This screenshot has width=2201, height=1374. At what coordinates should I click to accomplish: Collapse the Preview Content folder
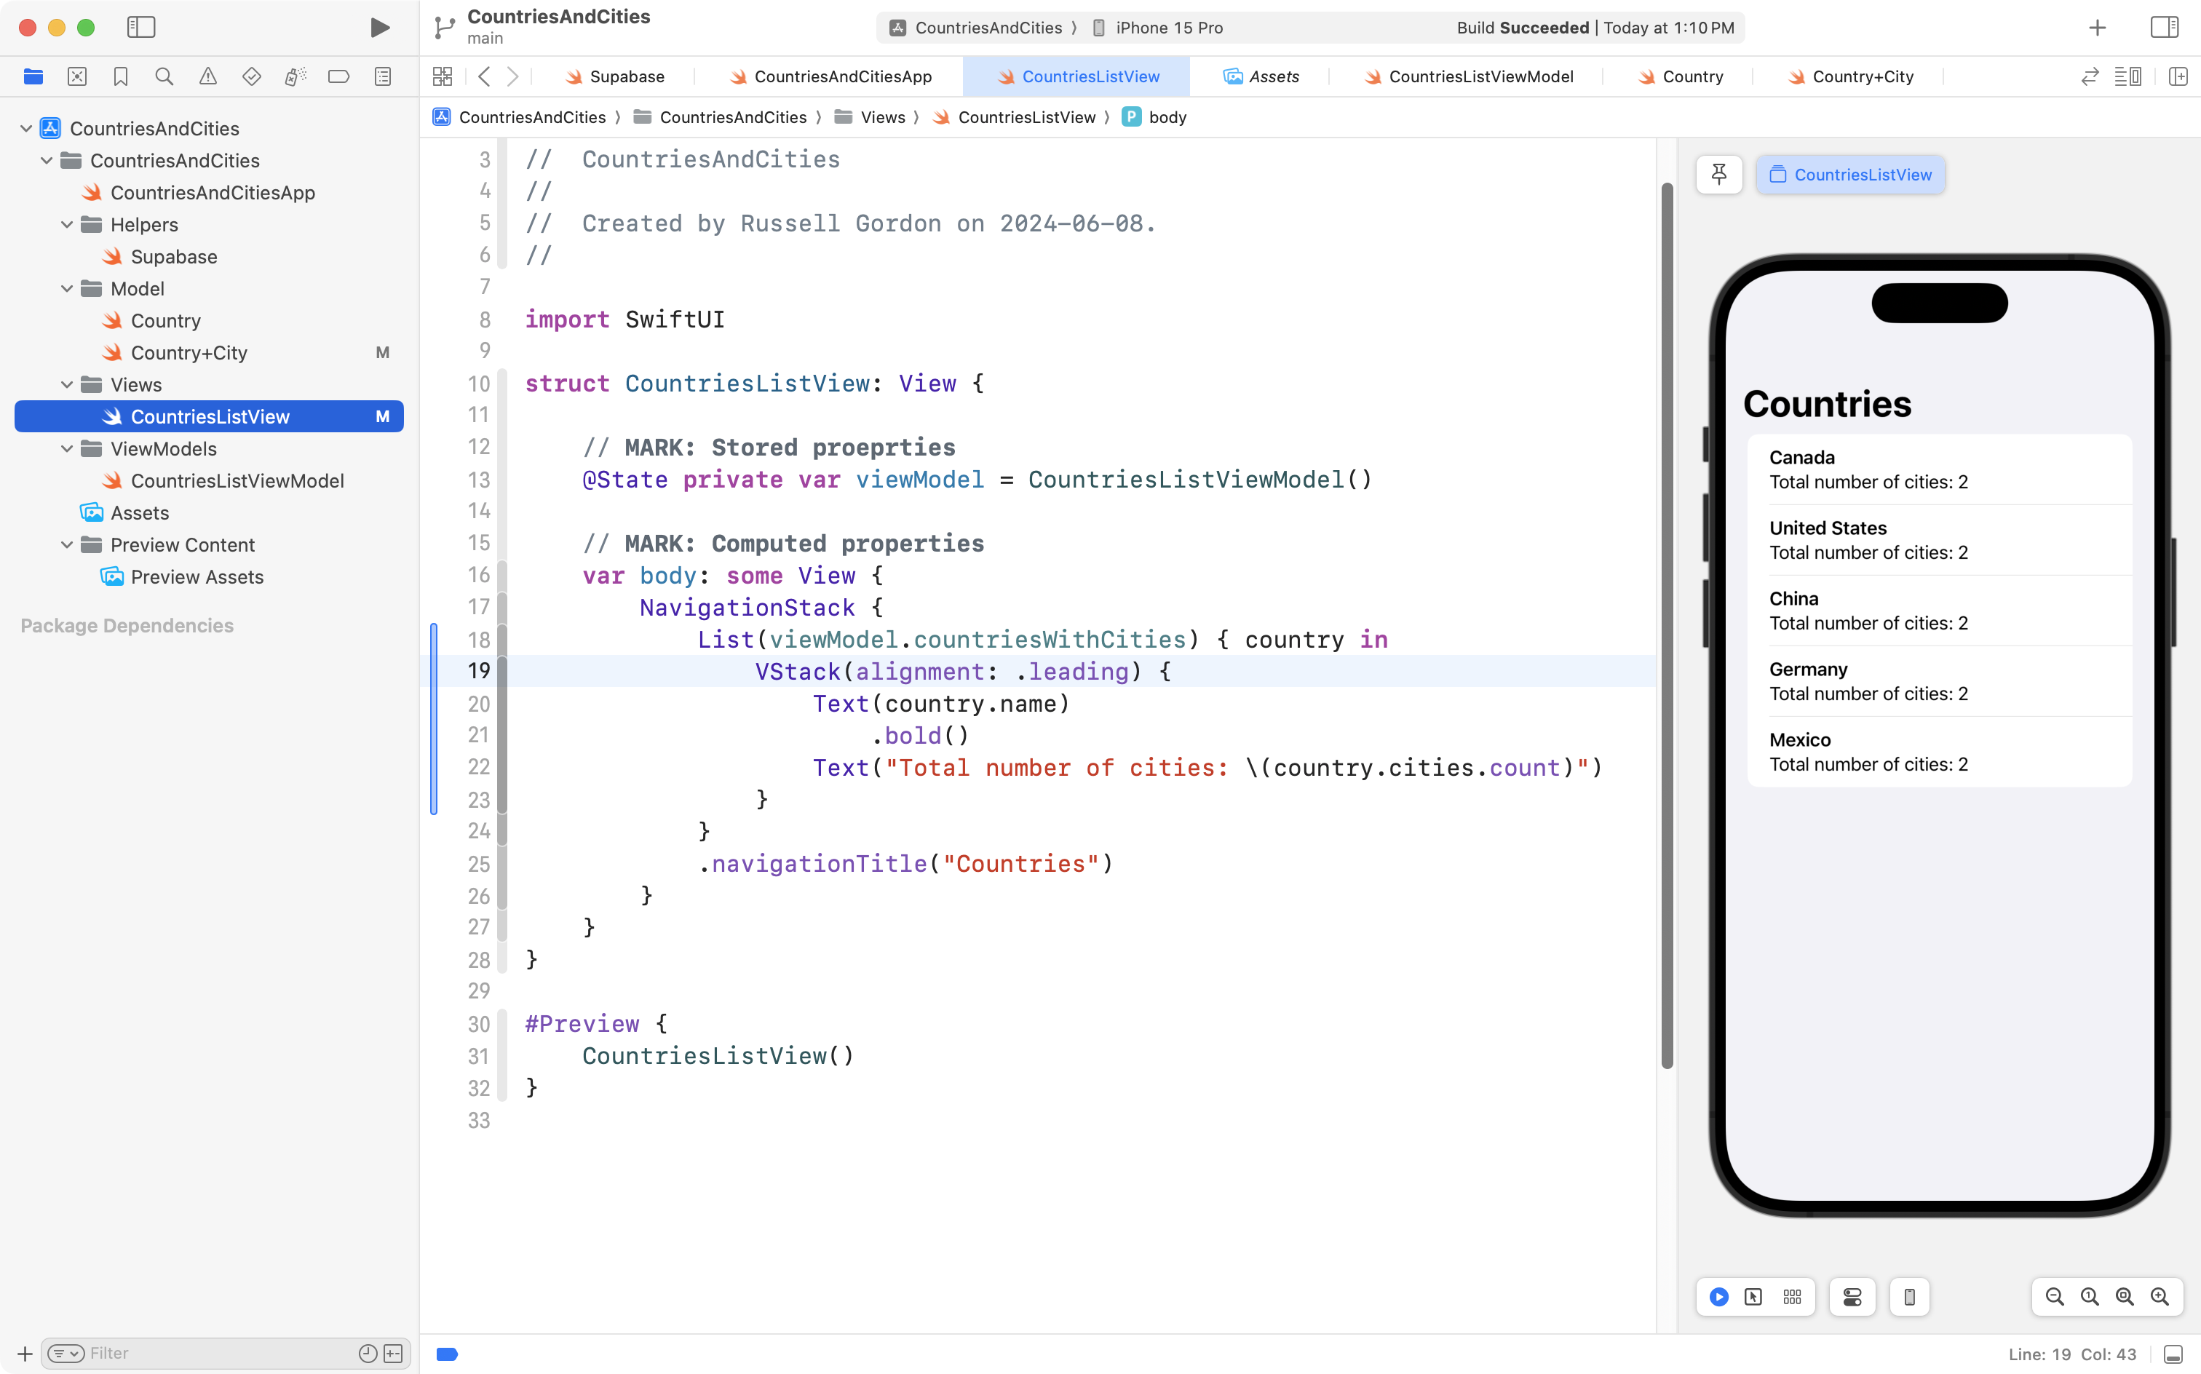(66, 545)
